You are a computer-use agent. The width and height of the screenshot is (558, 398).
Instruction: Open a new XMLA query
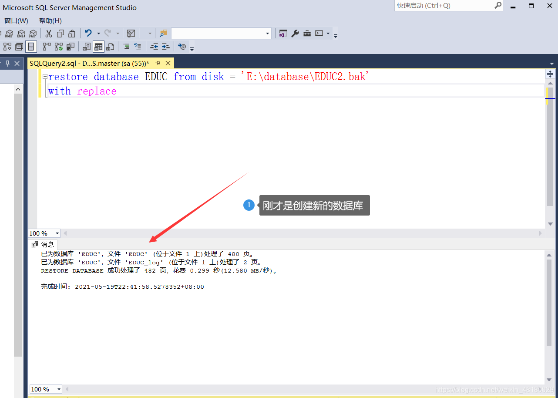coord(21,34)
